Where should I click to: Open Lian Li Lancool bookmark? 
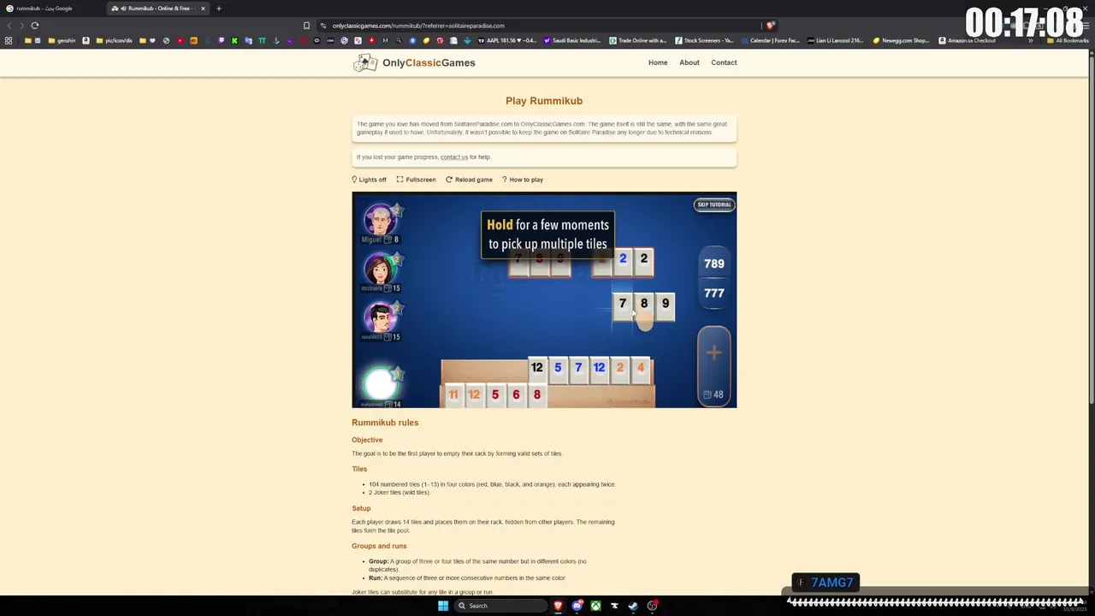click(x=836, y=40)
